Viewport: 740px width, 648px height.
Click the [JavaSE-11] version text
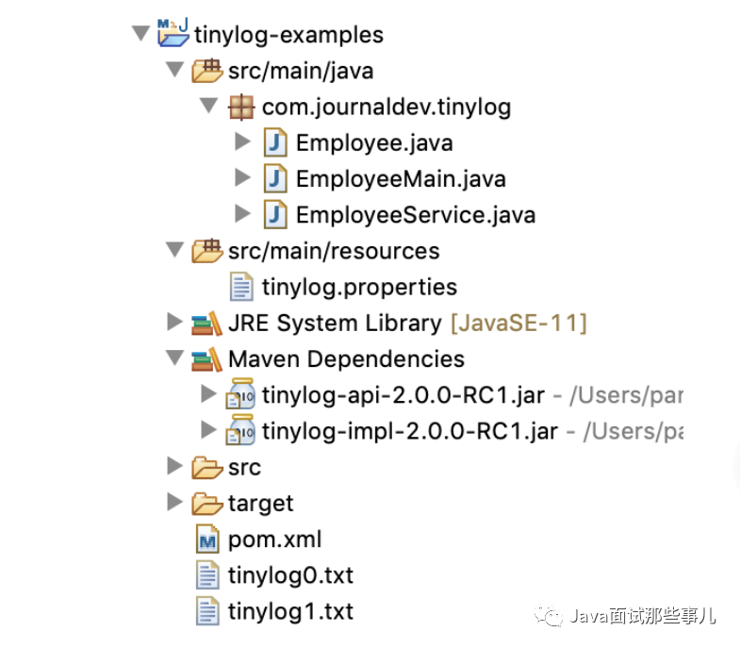coord(518,324)
